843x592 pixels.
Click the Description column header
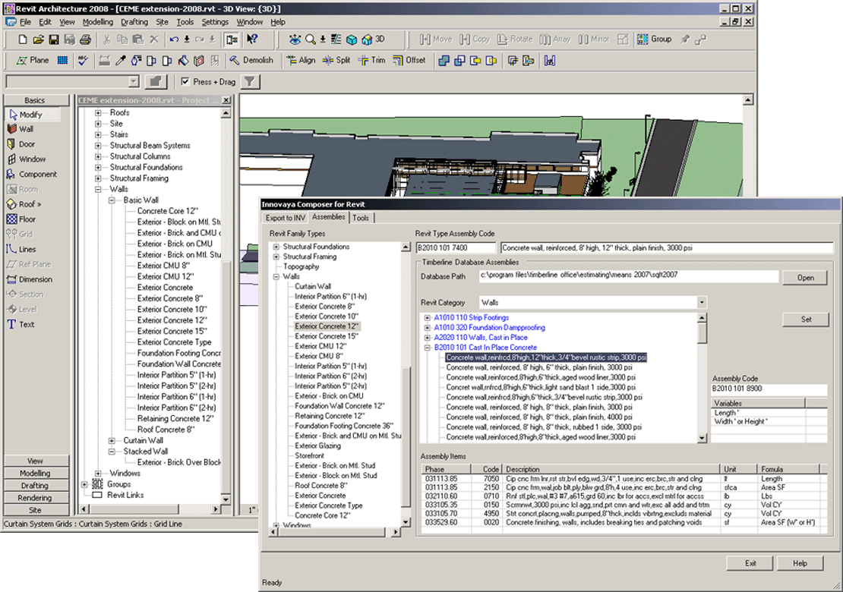coord(611,469)
